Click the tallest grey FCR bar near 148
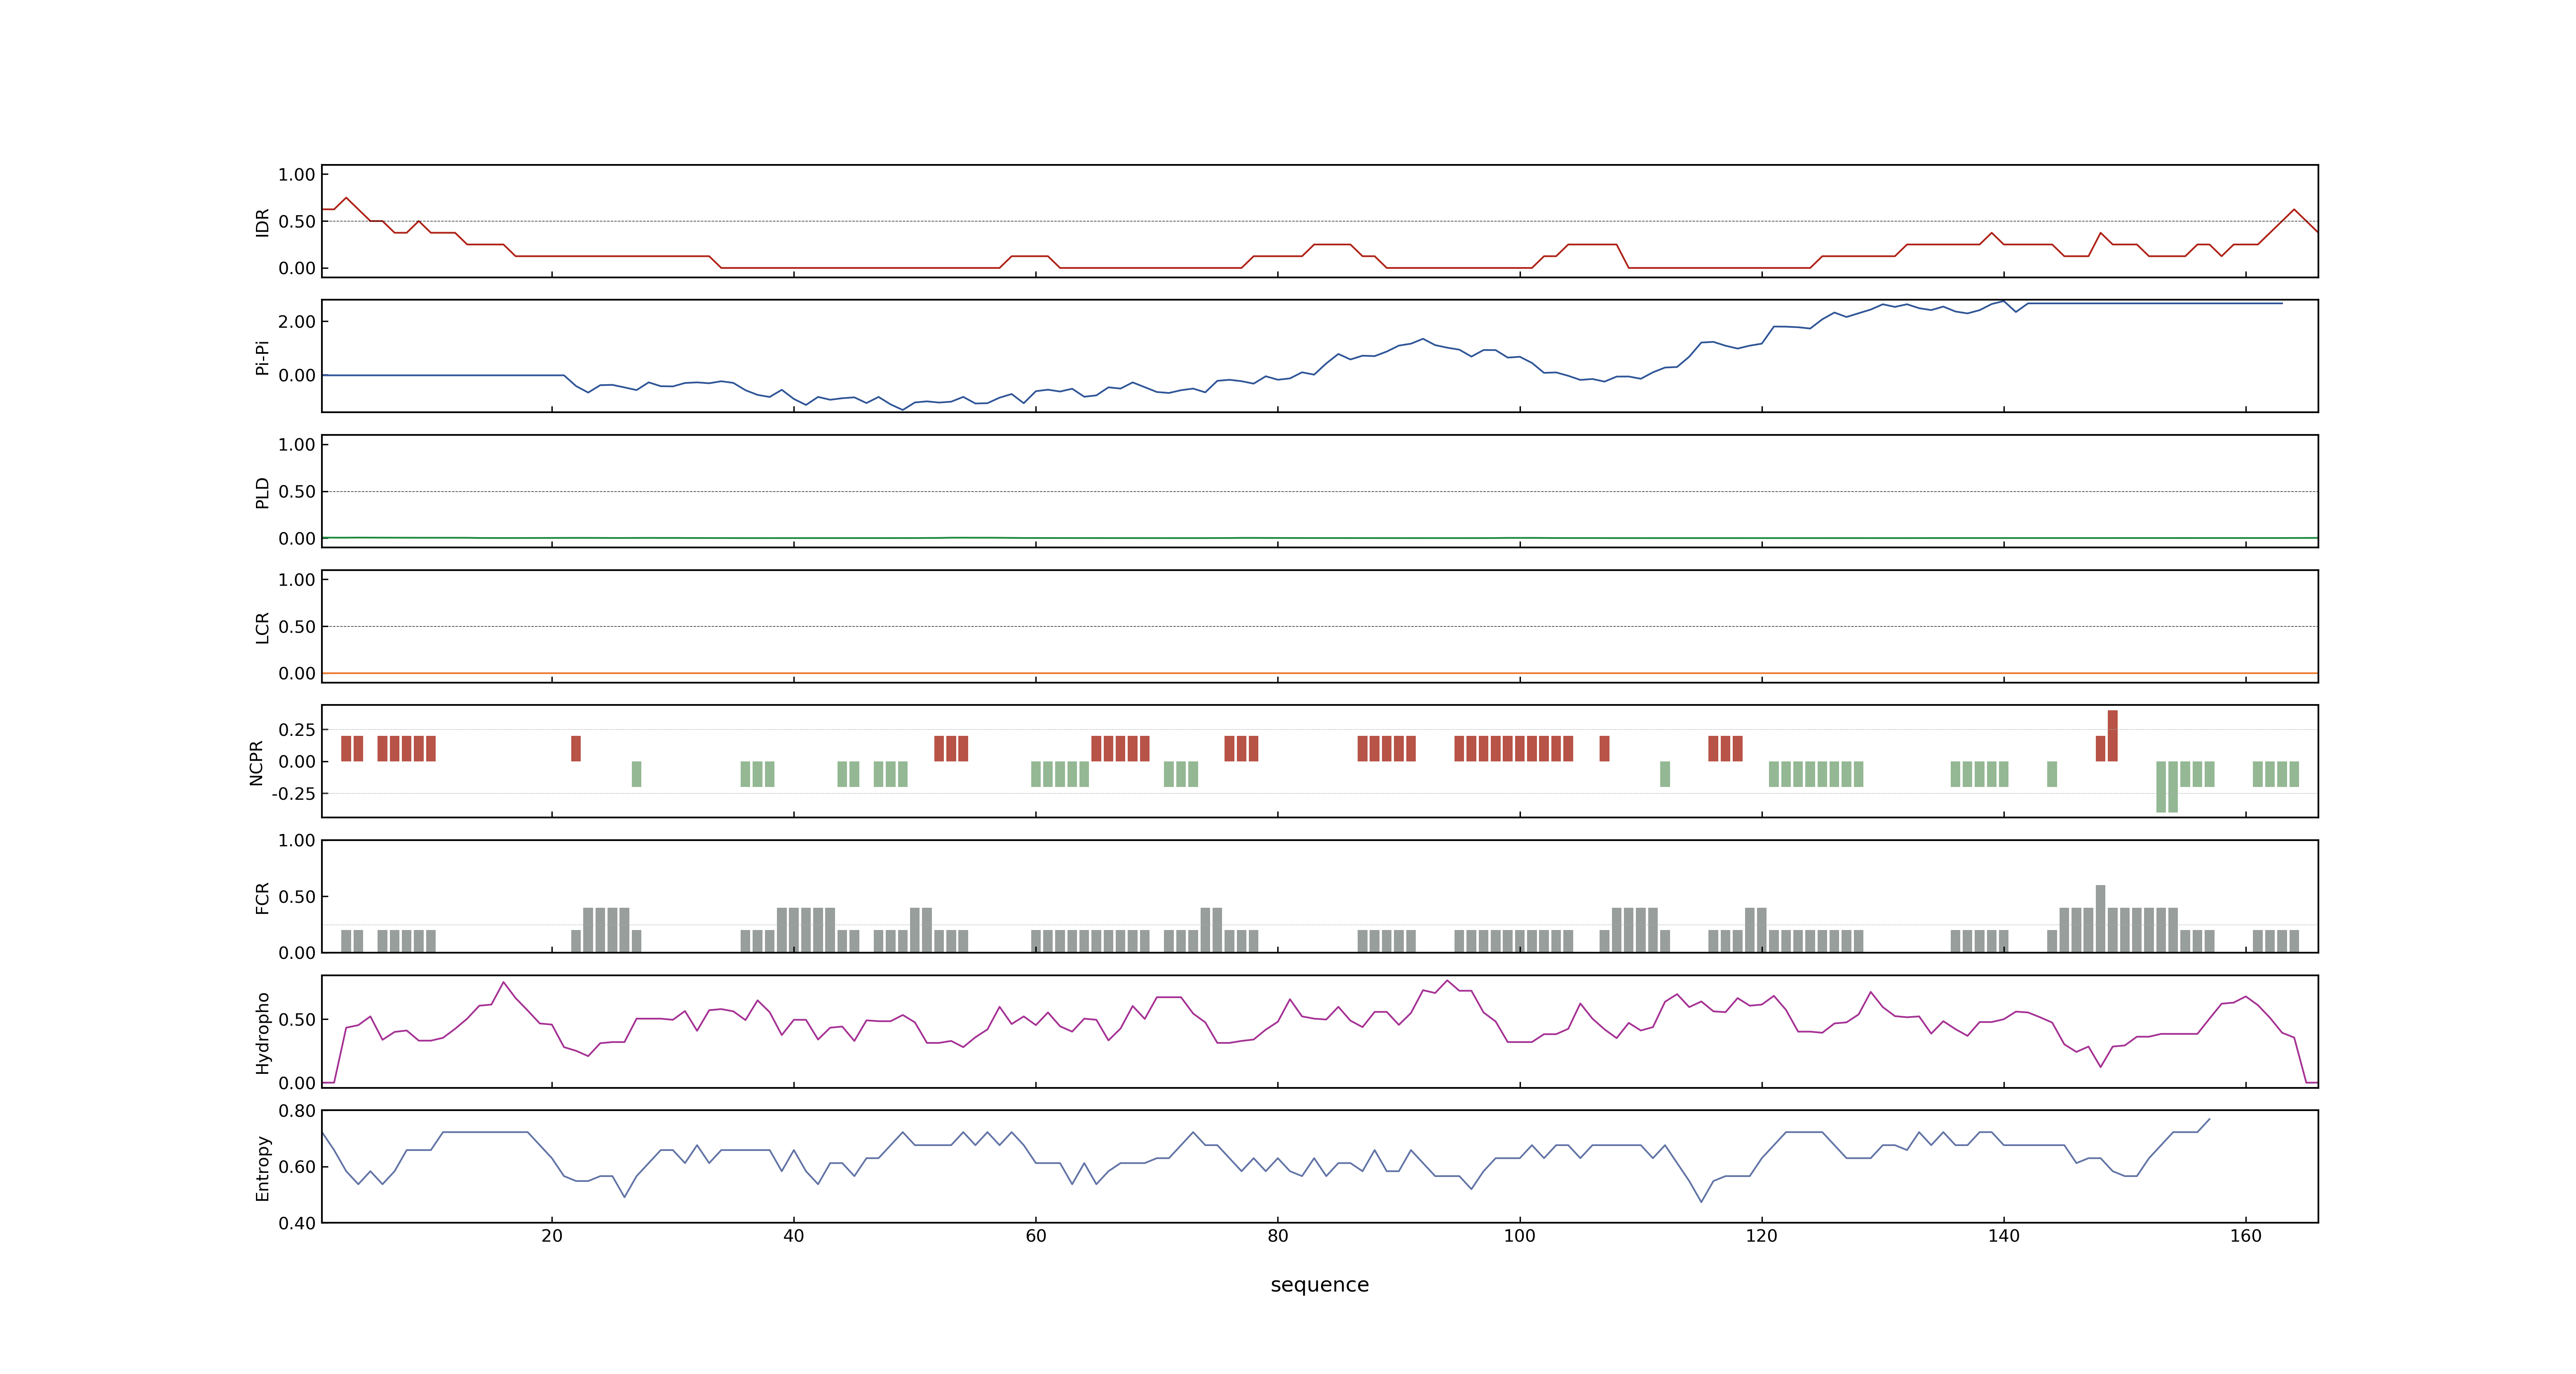Viewport: 2576px width, 1374px height. pyautogui.click(x=2101, y=919)
